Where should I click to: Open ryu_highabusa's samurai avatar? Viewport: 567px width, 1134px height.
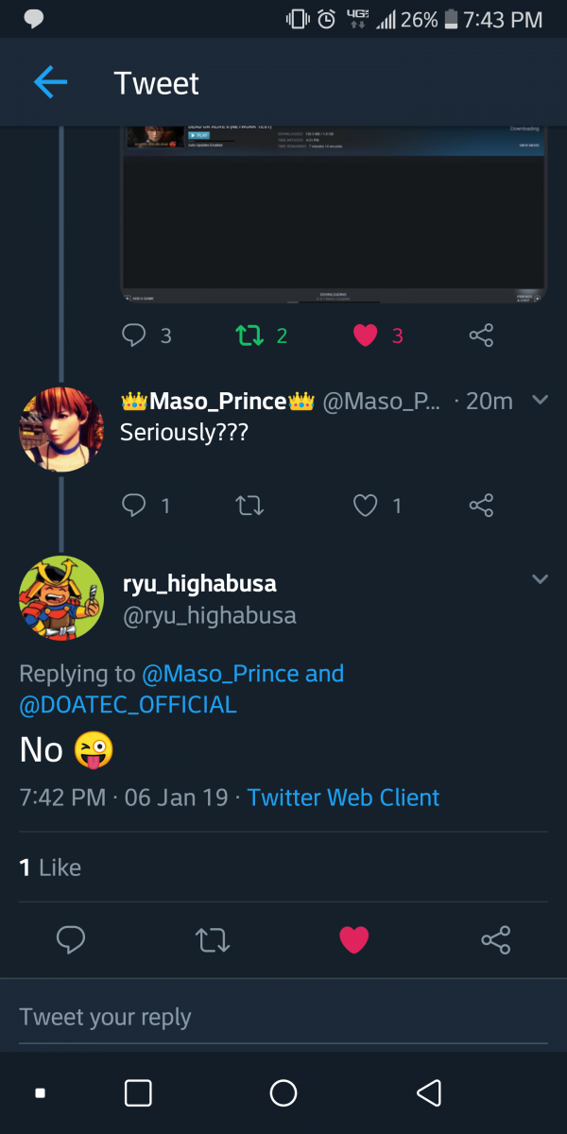61,598
